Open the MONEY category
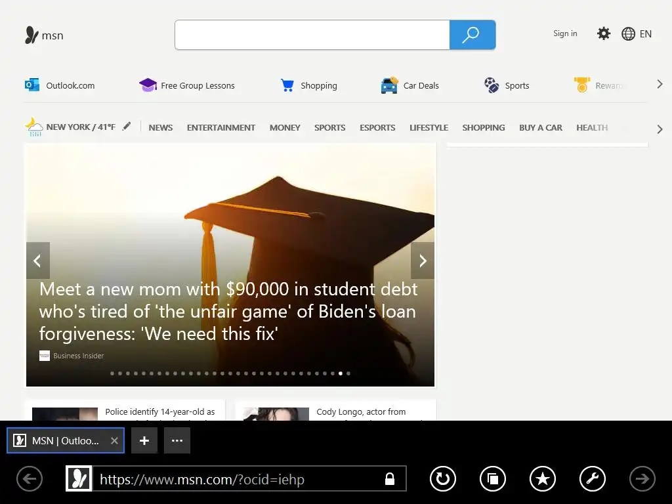Viewport: 672px width, 504px height. [285, 128]
